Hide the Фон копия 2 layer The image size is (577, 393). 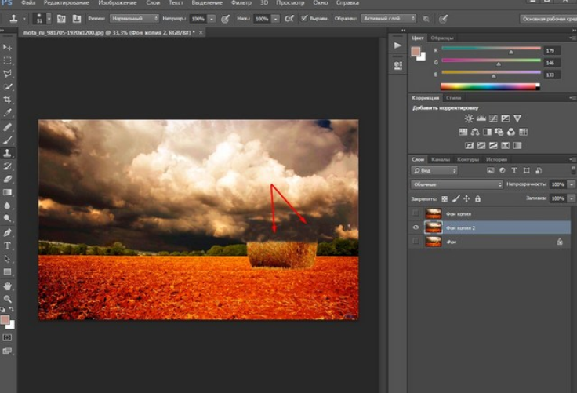click(x=416, y=227)
